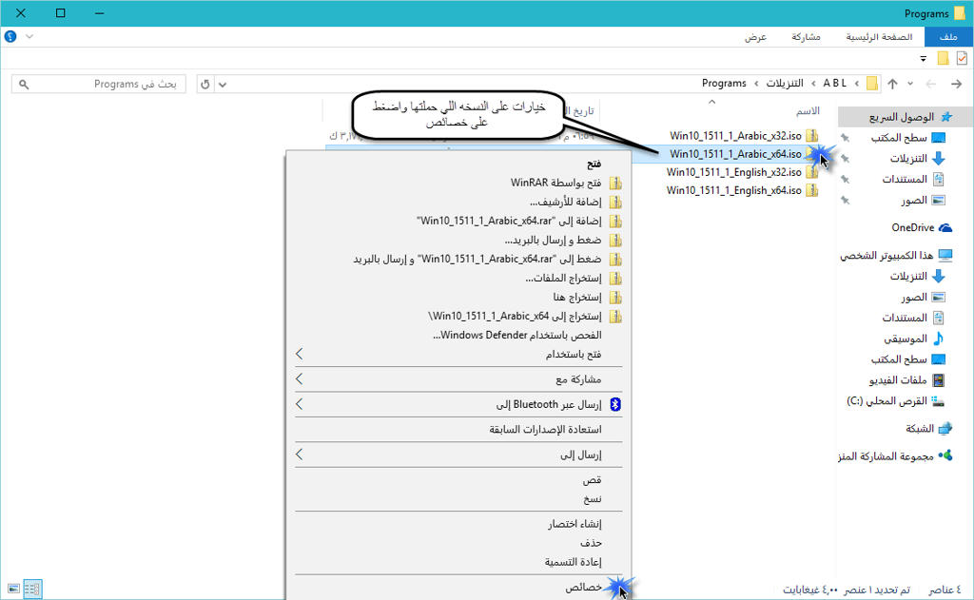Click the التنزيلات breadcrumb in address bar
This screenshot has height=600, width=974.
pos(785,84)
